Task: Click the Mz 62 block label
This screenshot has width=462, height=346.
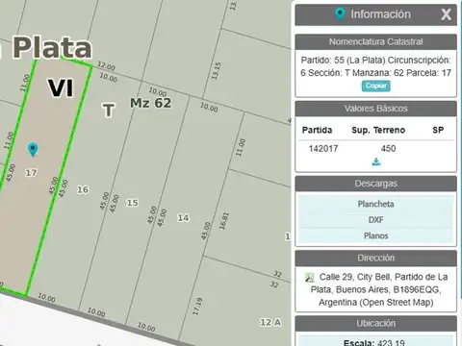Action: point(150,103)
